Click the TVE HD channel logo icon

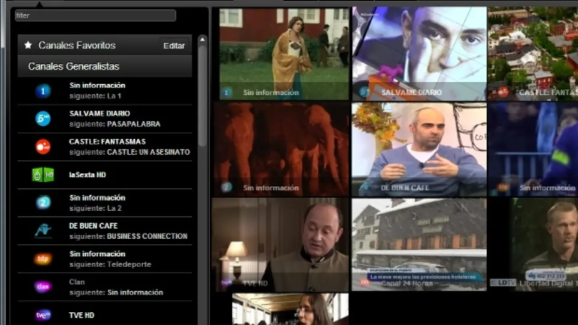pyautogui.click(x=43, y=315)
